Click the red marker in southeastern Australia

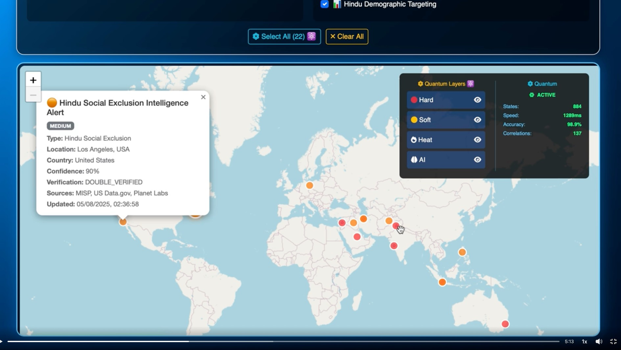point(505,324)
